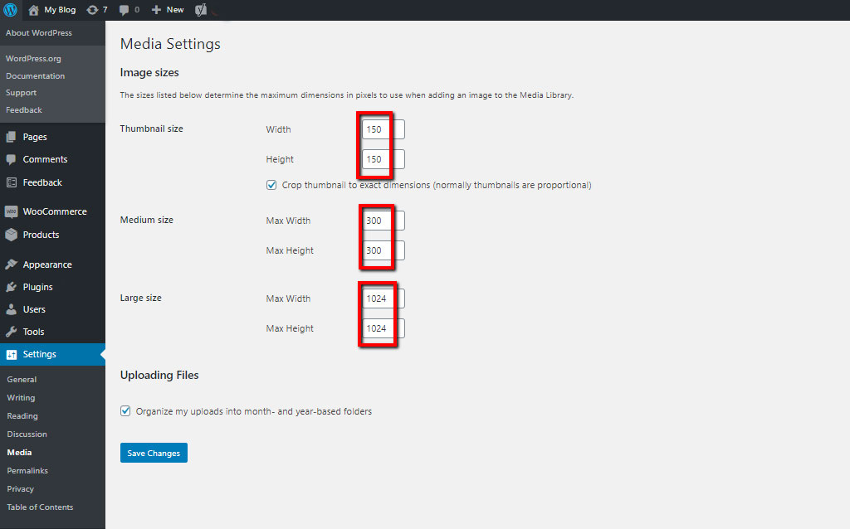Open Plugins via the plug icon
Viewport: 850px width, 529px height.
click(10, 288)
